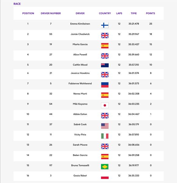
Task: Click the COUNTRY column header
Action: (105, 13)
